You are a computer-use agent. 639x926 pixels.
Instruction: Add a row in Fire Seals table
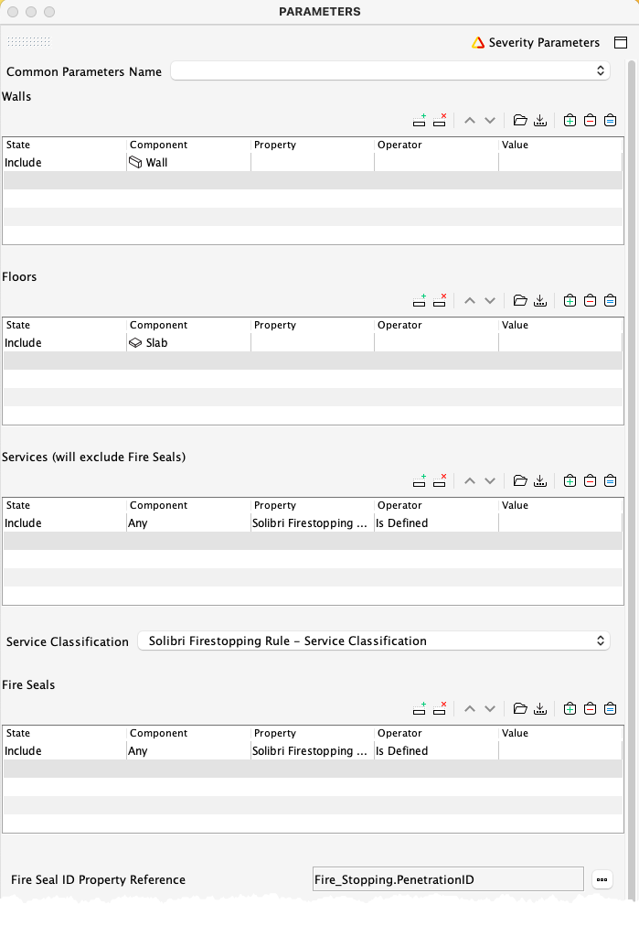[420, 708]
